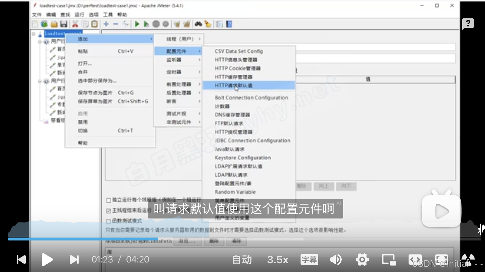Click the Open file toolbar icon
The height and width of the screenshot is (272, 485).
[x=54, y=24]
